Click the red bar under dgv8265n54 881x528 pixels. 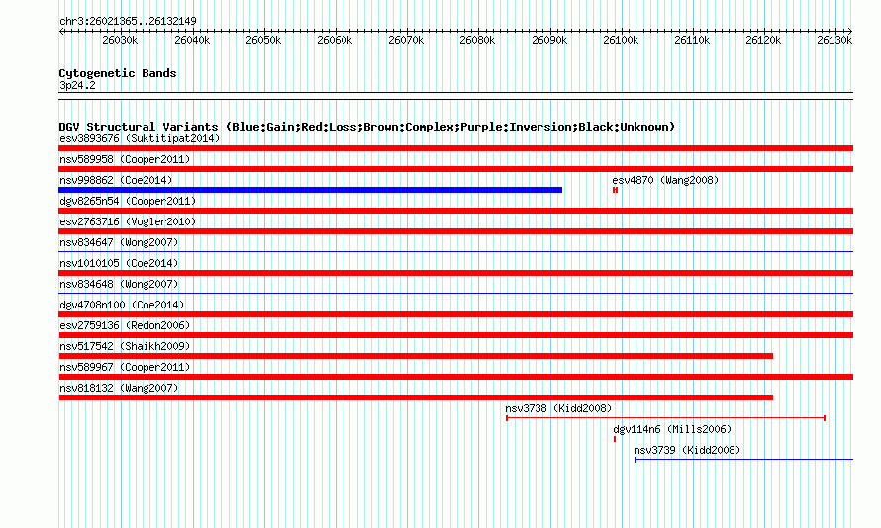[455, 211]
